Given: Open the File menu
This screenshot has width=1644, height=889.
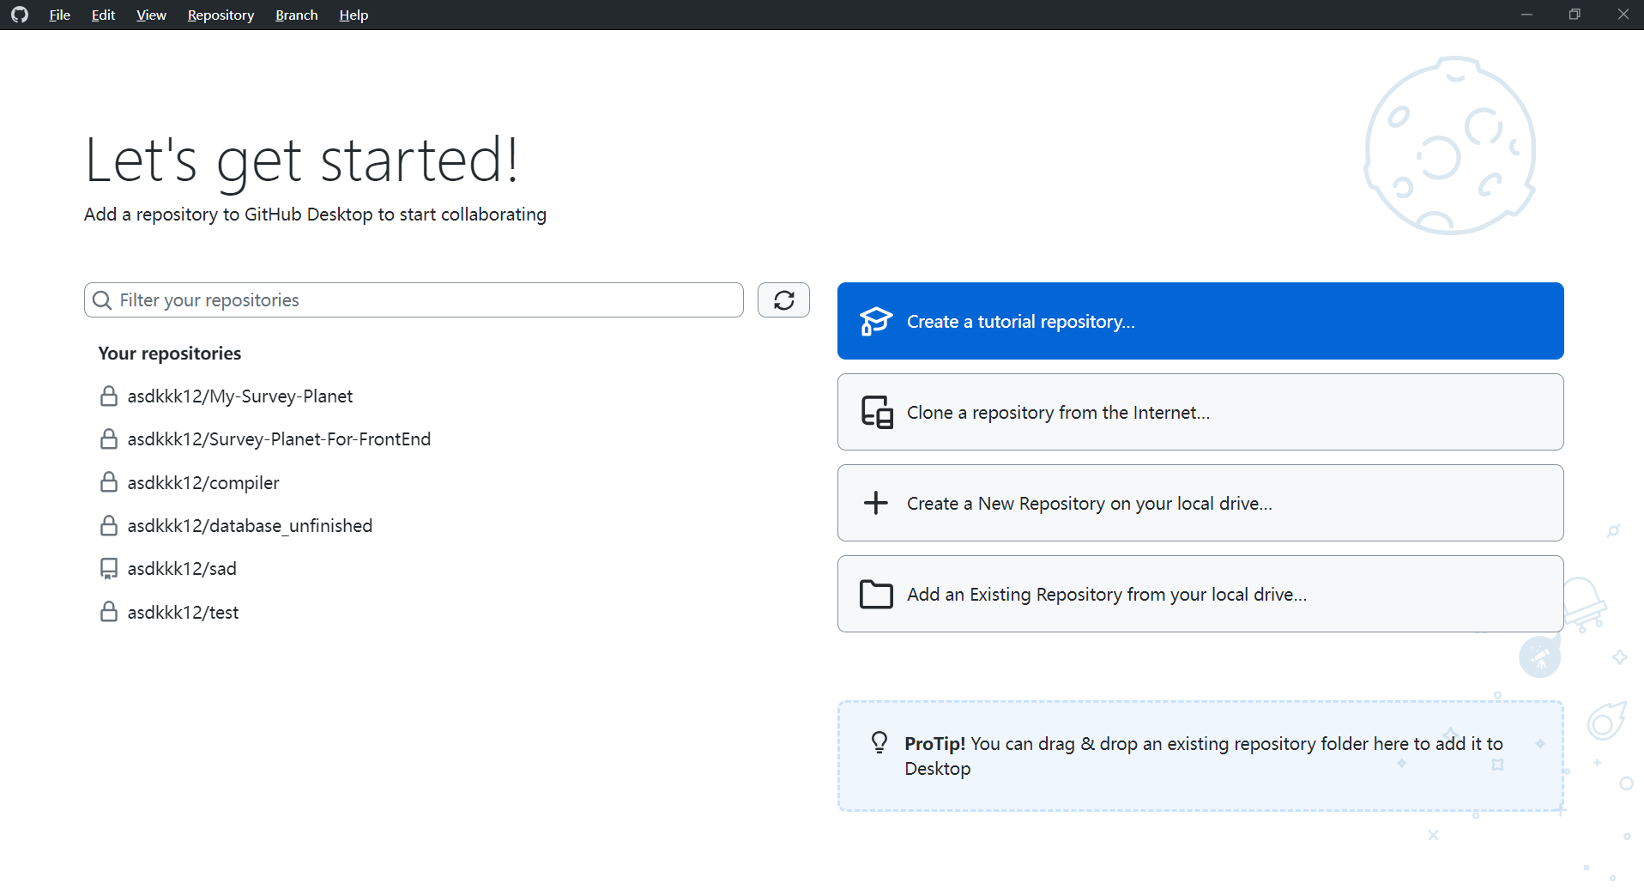Looking at the screenshot, I should tap(60, 15).
